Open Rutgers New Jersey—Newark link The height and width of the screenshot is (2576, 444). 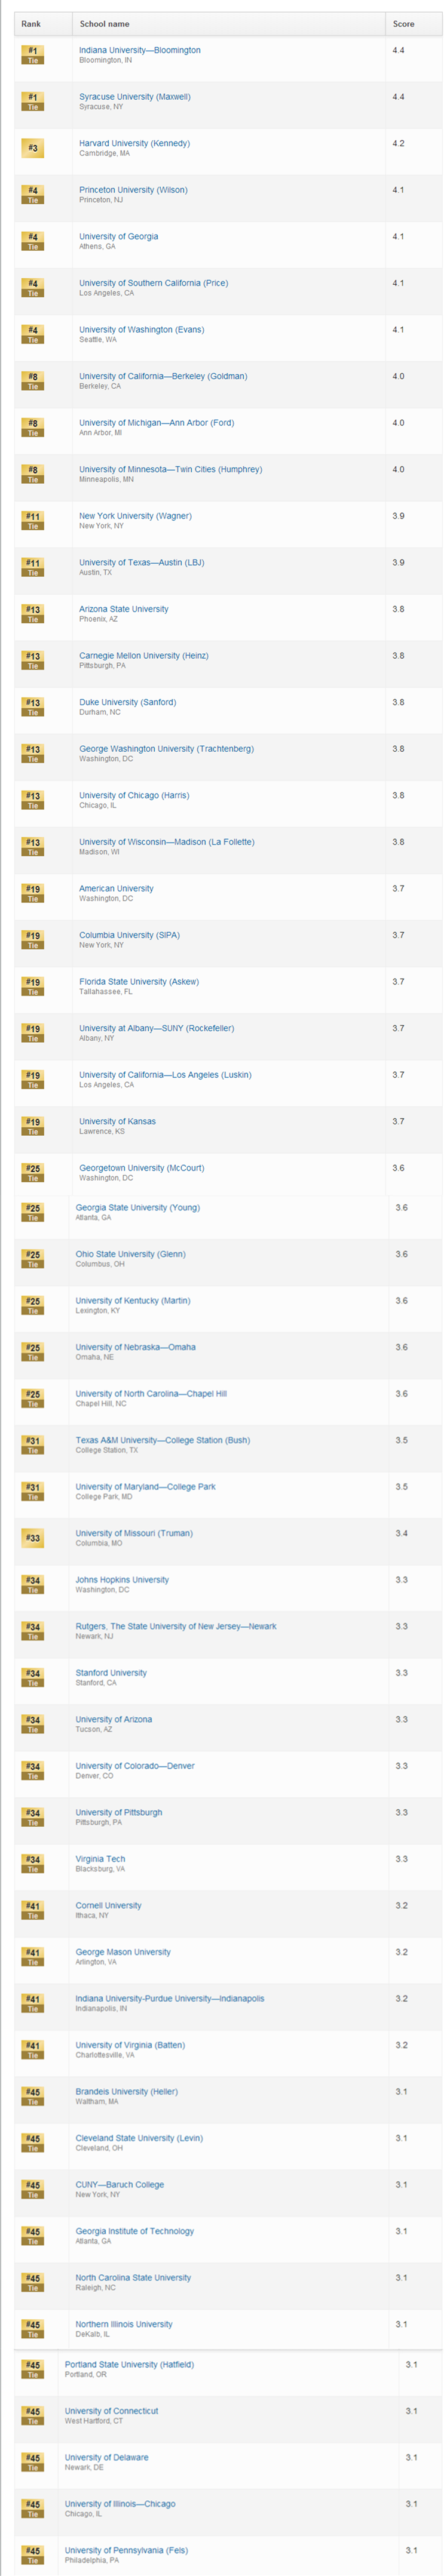[176, 1626]
